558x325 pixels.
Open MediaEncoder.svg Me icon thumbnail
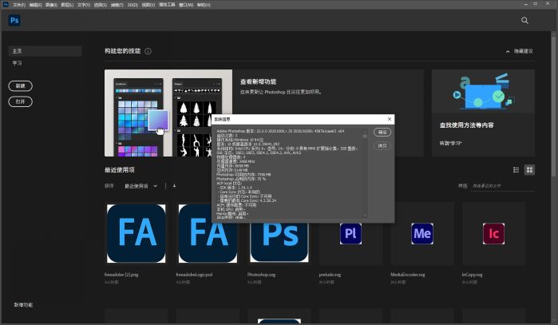pos(422,233)
